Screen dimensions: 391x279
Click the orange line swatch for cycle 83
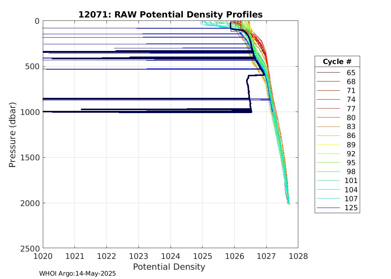[x=328, y=127]
